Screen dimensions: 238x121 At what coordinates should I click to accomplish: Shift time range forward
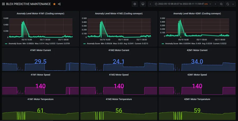click(x=215, y=4)
